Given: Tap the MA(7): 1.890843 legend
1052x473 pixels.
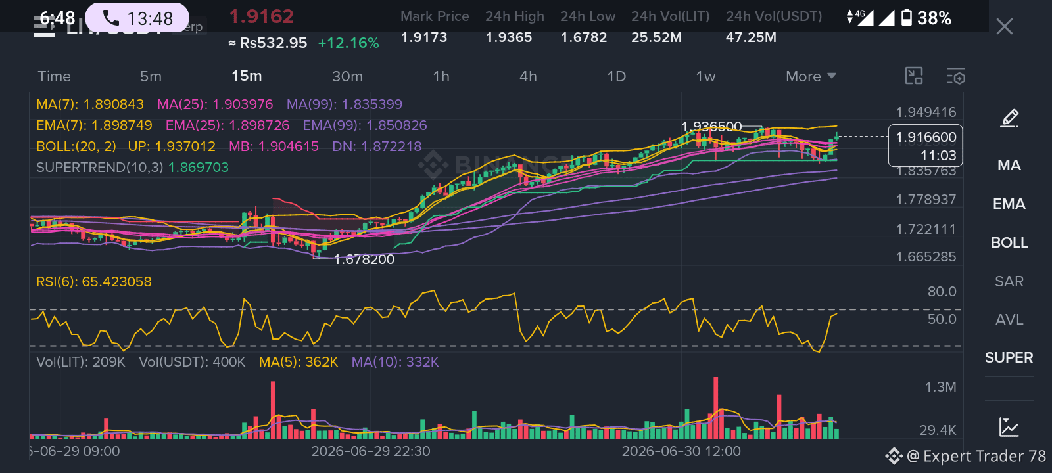Looking at the screenshot, I should coord(90,104).
